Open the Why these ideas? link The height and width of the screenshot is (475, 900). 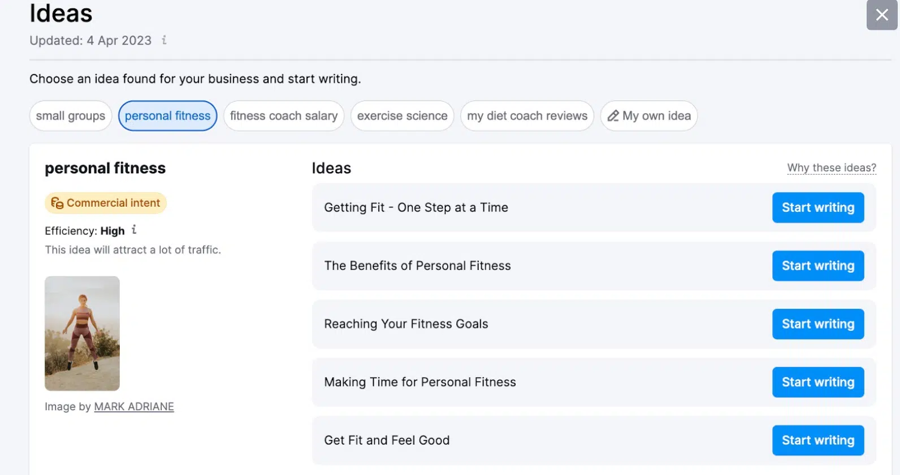pyautogui.click(x=831, y=168)
